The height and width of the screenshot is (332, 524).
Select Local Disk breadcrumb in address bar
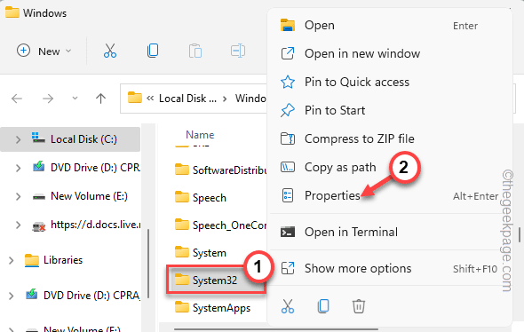coord(187,99)
